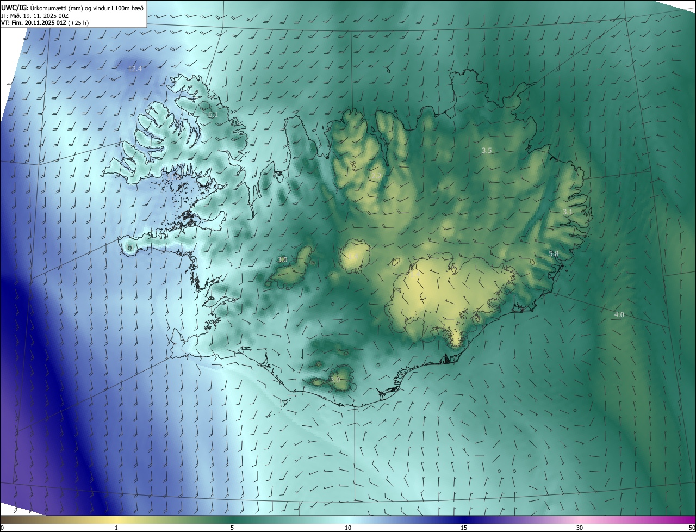Screen dimensions: 696x532
Task: Click the 2.2 value label on the map
Action: 376,176
